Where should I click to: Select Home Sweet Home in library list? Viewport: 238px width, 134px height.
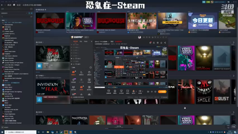[10, 52]
